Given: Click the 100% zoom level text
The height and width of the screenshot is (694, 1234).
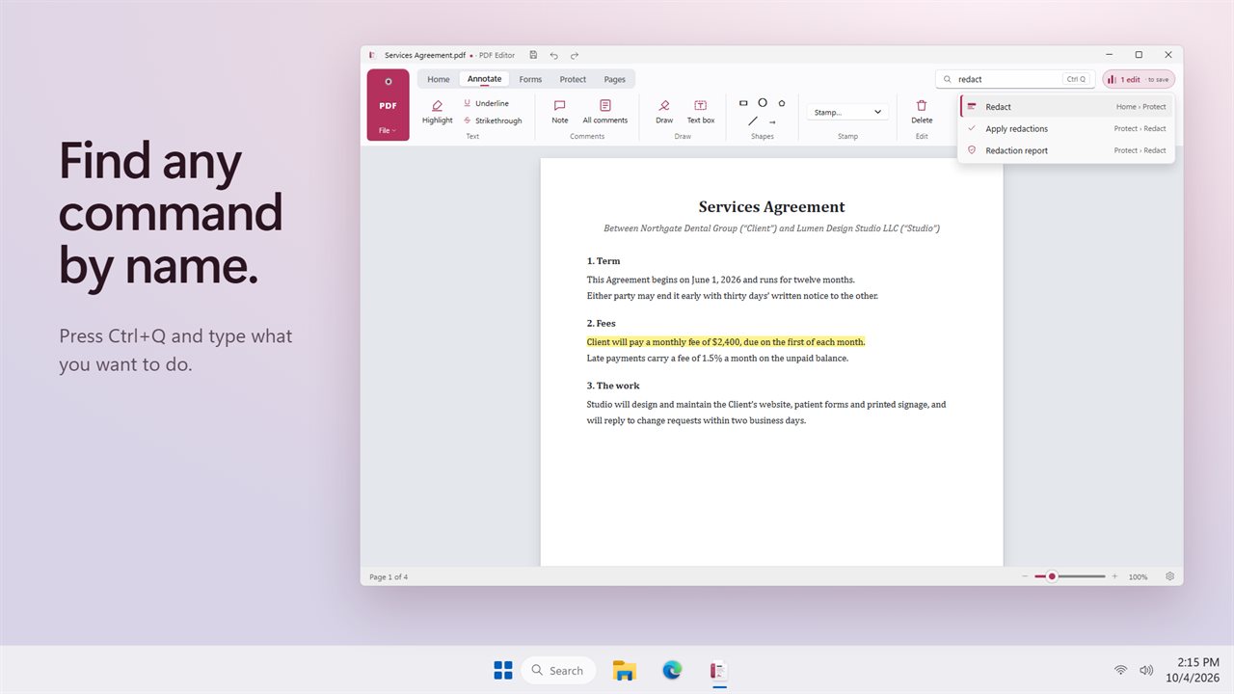Looking at the screenshot, I should point(1139,576).
